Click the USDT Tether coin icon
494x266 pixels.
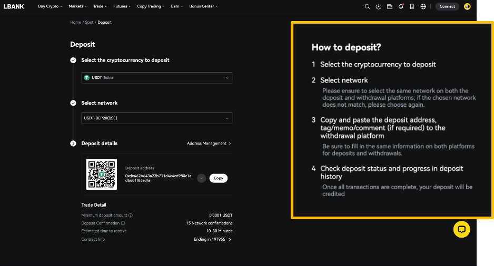(87, 78)
